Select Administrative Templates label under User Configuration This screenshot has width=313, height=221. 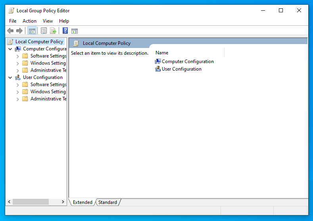click(48, 99)
